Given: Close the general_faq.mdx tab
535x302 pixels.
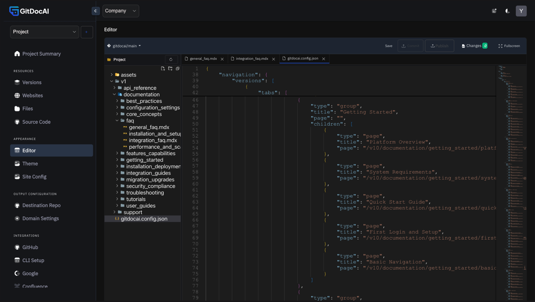Looking at the screenshot, I should 222,59.
